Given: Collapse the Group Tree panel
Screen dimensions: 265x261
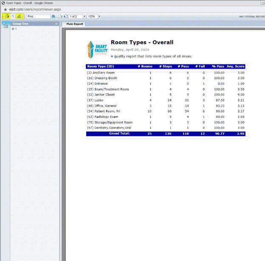Looking at the screenshot, I should (56, 24).
